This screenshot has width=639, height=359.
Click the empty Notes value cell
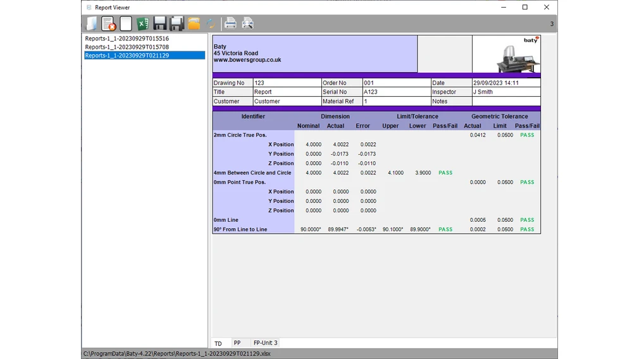click(506, 101)
